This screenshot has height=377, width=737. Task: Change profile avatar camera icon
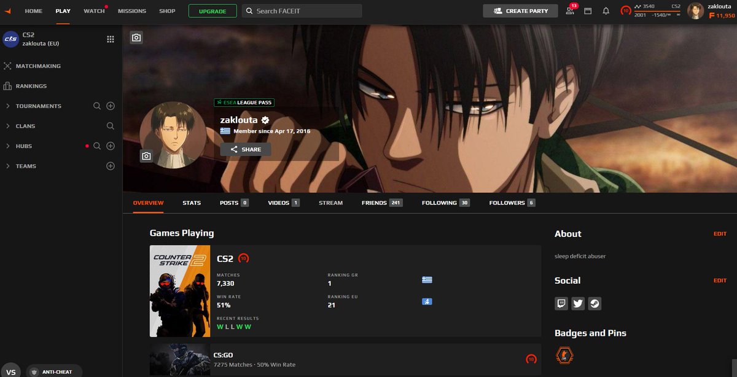point(146,157)
